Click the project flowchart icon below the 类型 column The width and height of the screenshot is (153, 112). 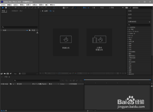click(x=37, y=32)
